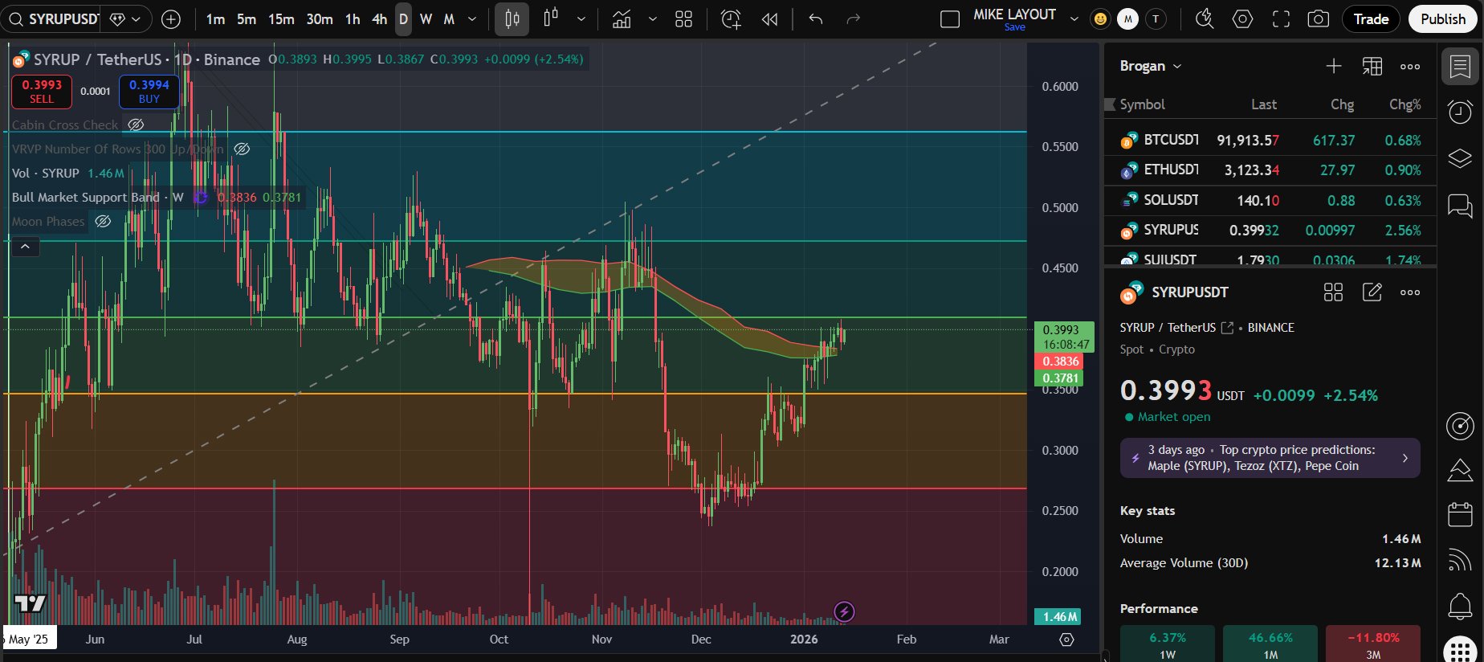
Task: Select the BTCUSDT row in the watchlist
Action: click(1270, 141)
